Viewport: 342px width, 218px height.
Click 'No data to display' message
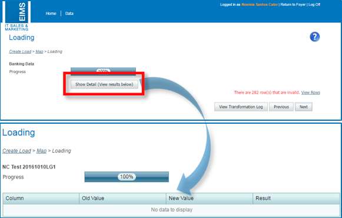point(172,210)
